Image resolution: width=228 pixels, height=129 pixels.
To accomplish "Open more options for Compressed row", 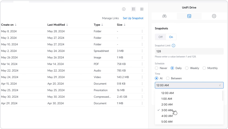I will pos(142,97).
